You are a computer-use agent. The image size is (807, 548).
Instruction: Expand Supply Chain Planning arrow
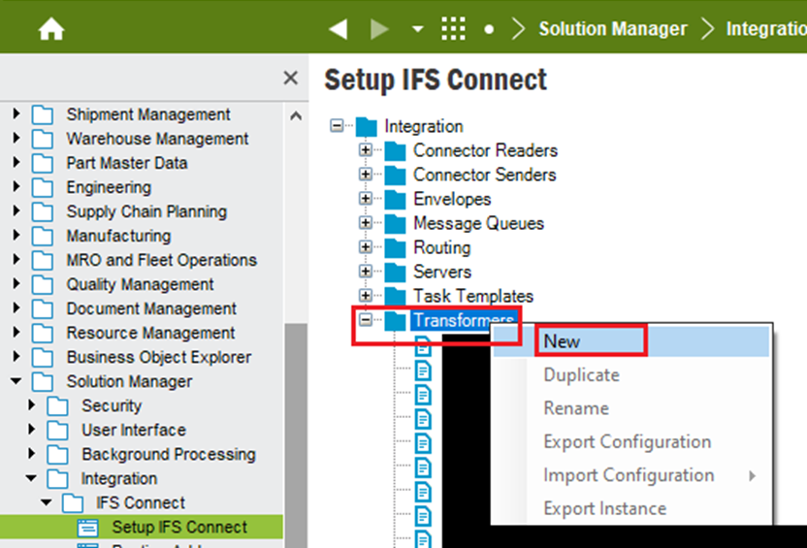pyautogui.click(x=16, y=210)
